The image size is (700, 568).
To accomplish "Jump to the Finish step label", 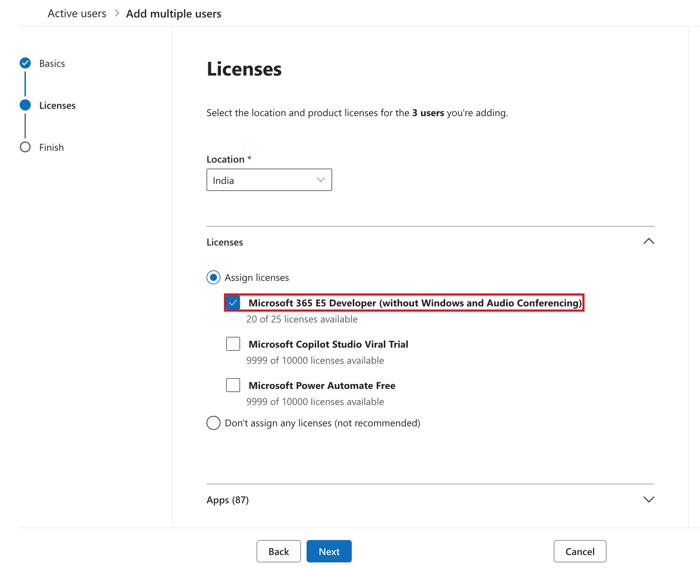I will point(51,147).
